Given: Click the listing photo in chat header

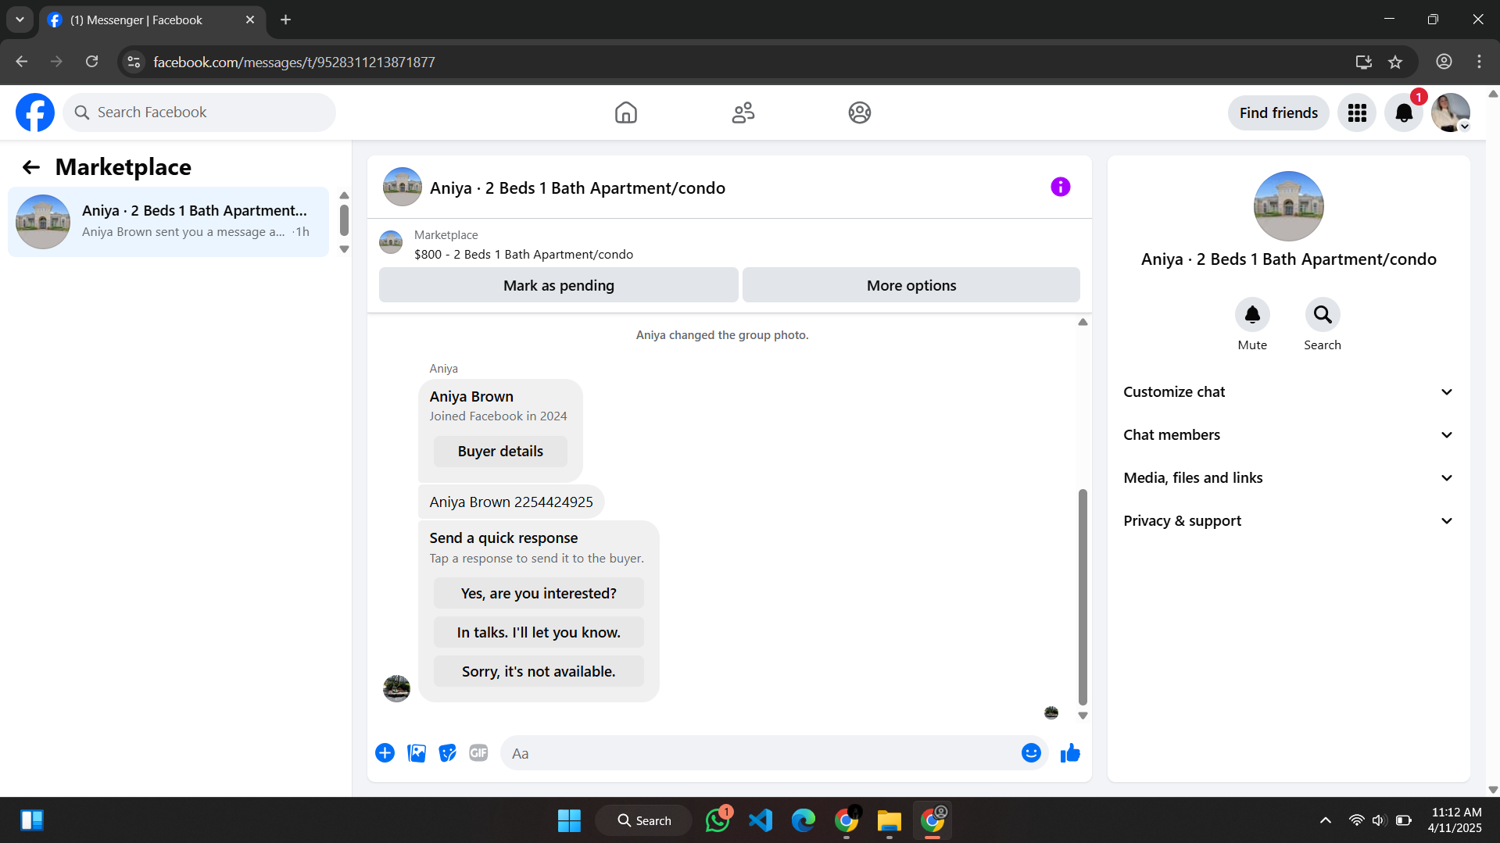Looking at the screenshot, I should [x=403, y=187].
